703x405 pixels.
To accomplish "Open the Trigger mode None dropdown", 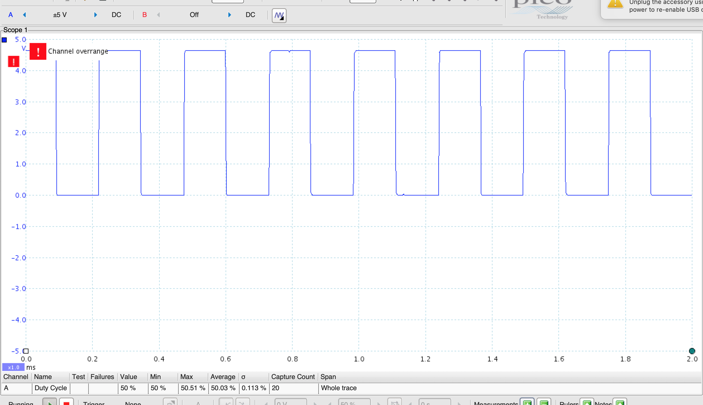I will click(x=133, y=403).
